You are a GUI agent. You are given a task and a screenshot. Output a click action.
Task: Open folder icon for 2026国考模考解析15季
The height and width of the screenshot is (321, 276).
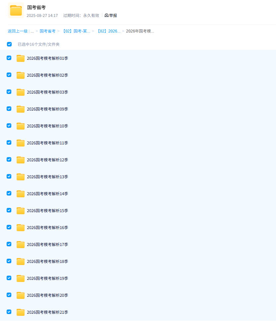pos(21,211)
